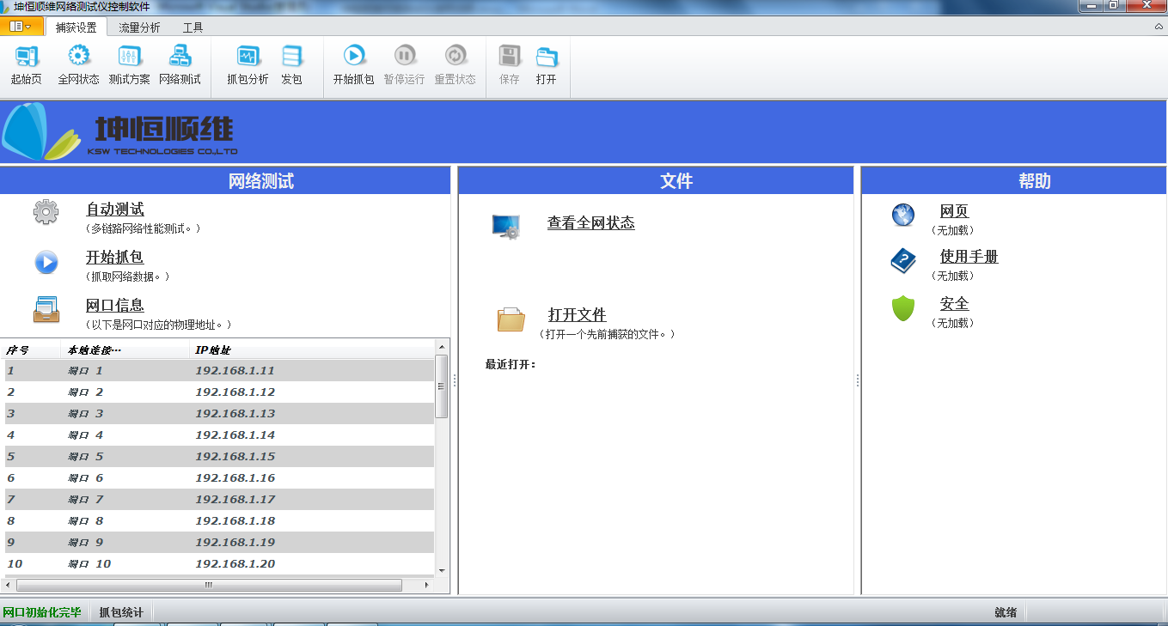The image size is (1168, 626).
Task: Click the gear icon beside 自动测试
Action: click(x=46, y=212)
